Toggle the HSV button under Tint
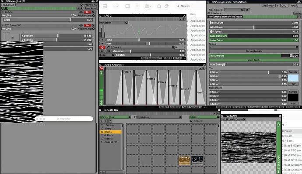 [293, 84]
